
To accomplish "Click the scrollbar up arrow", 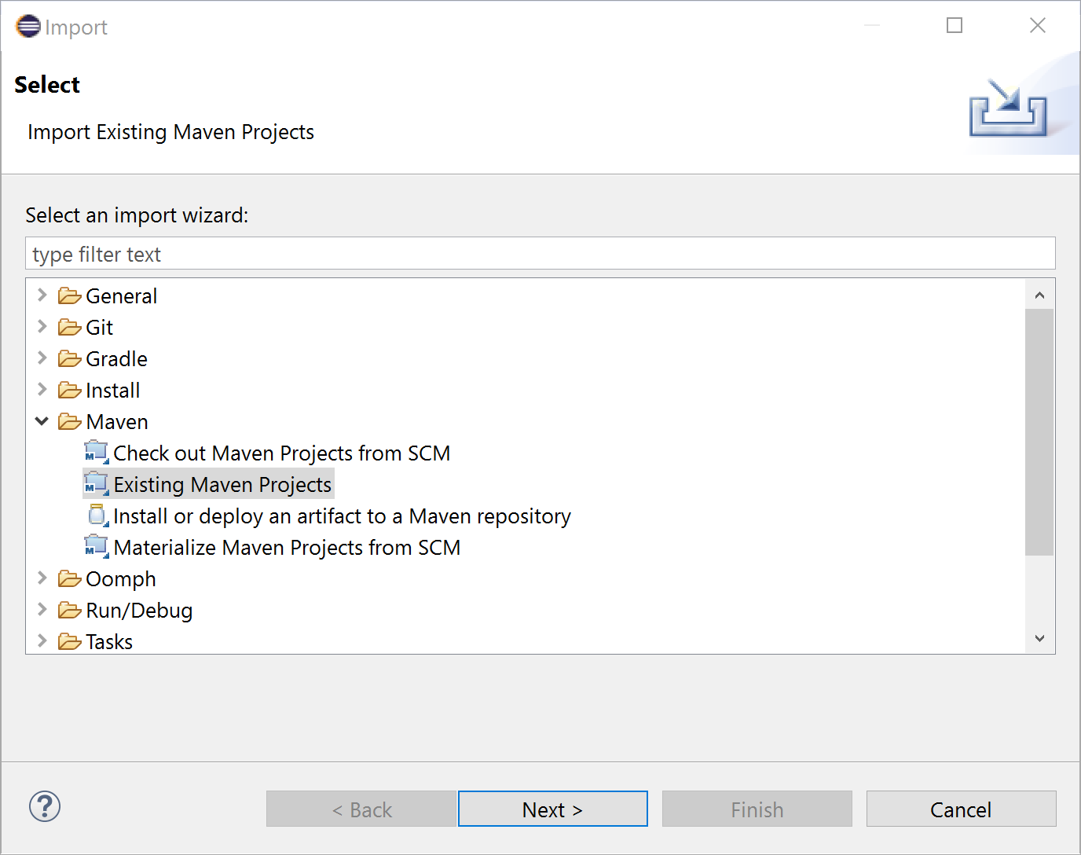I will click(x=1039, y=295).
